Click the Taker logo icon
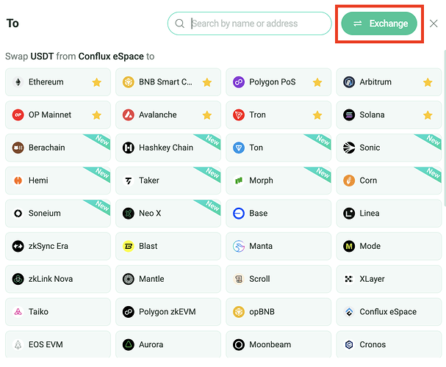This screenshot has height=367, width=446. [x=129, y=181]
